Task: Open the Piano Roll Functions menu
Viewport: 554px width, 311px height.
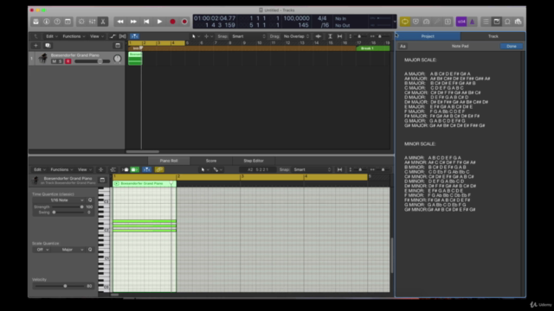Action: click(x=61, y=169)
